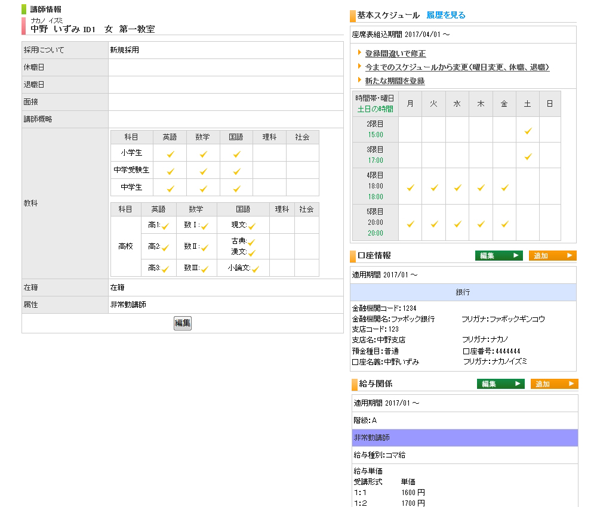Click Thursday checkmark for 5限目
The width and height of the screenshot is (597, 507).
point(481,224)
